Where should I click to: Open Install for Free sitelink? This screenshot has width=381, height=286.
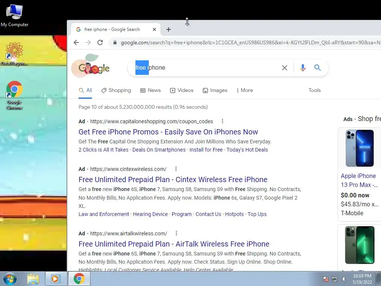[x=206, y=150]
